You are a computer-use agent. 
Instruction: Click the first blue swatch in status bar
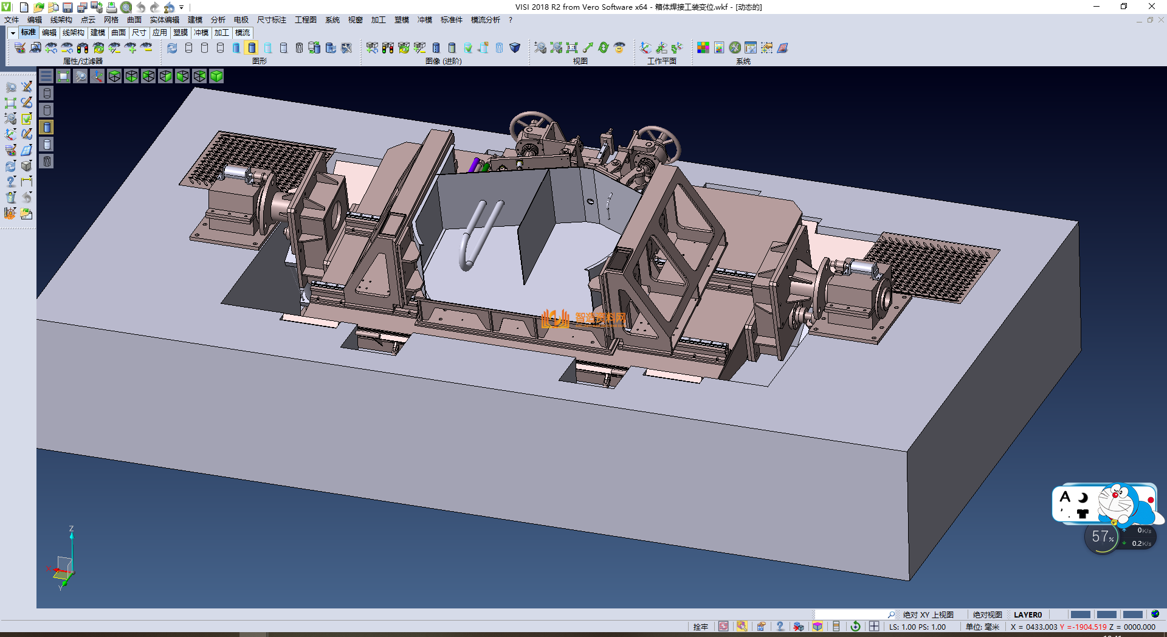click(x=1080, y=615)
